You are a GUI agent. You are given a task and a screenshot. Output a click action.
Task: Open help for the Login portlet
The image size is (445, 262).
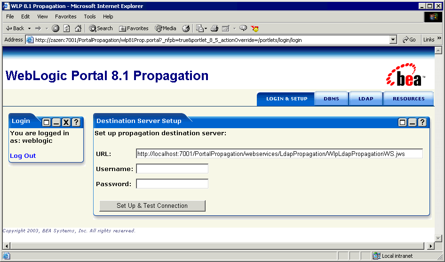click(76, 123)
